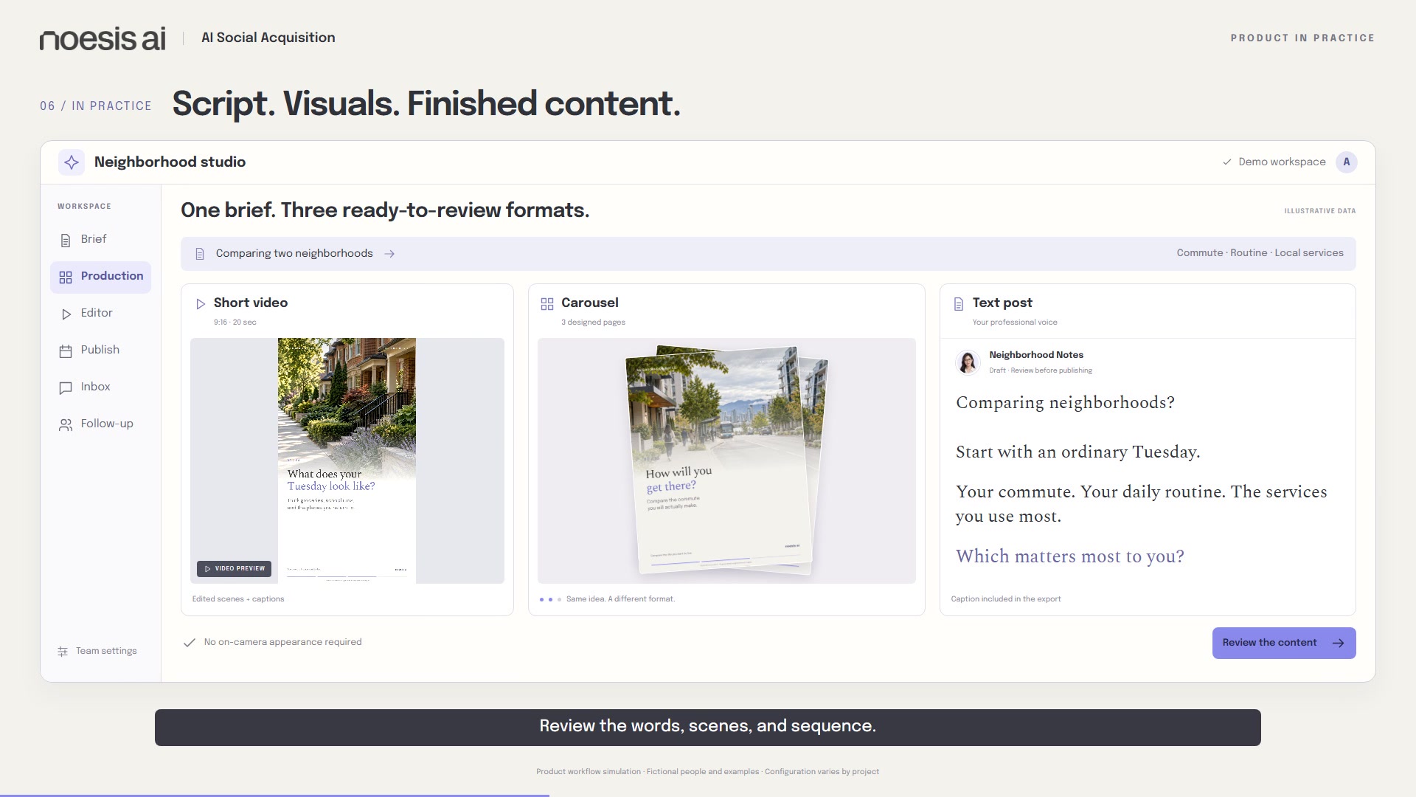This screenshot has width=1416, height=797.
Task: Open the Publish section
Action: [x=100, y=350]
